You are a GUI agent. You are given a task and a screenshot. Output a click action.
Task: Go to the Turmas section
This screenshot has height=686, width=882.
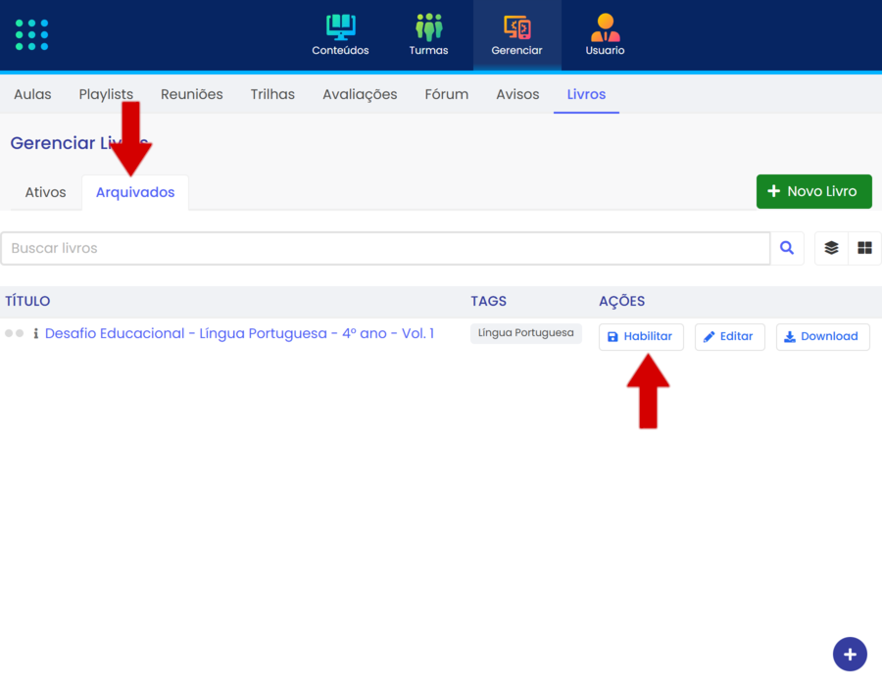428,35
